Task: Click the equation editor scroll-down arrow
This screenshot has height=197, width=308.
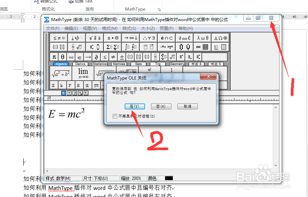Action: click(x=276, y=166)
